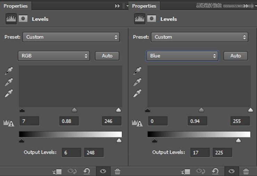
Task: Select black point eyedropper in RGB panel
Action: click(x=9, y=71)
